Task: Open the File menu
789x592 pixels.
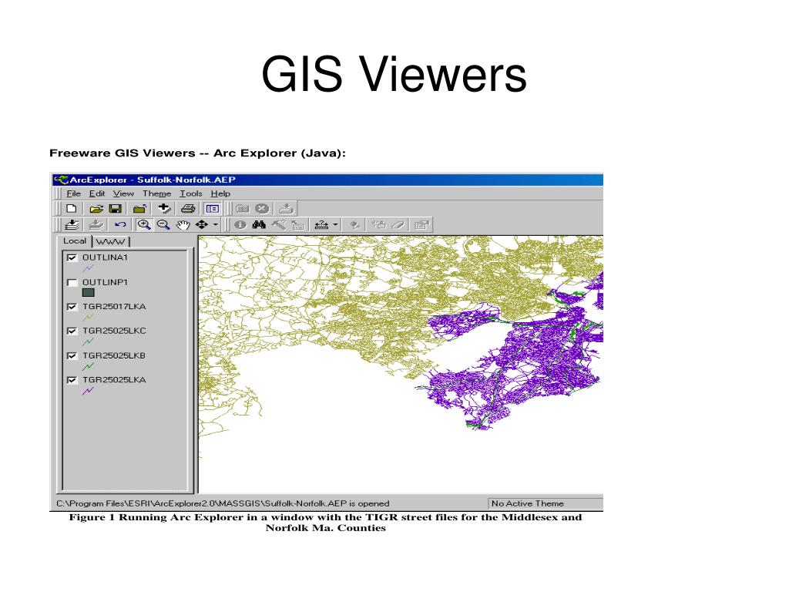Action: [x=73, y=193]
